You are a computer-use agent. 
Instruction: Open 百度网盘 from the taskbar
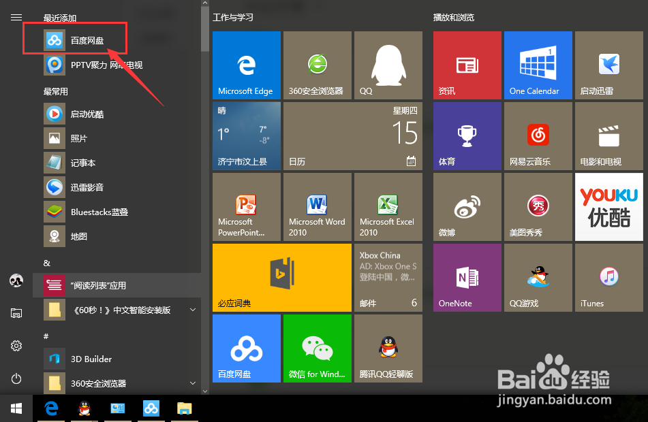pos(151,408)
